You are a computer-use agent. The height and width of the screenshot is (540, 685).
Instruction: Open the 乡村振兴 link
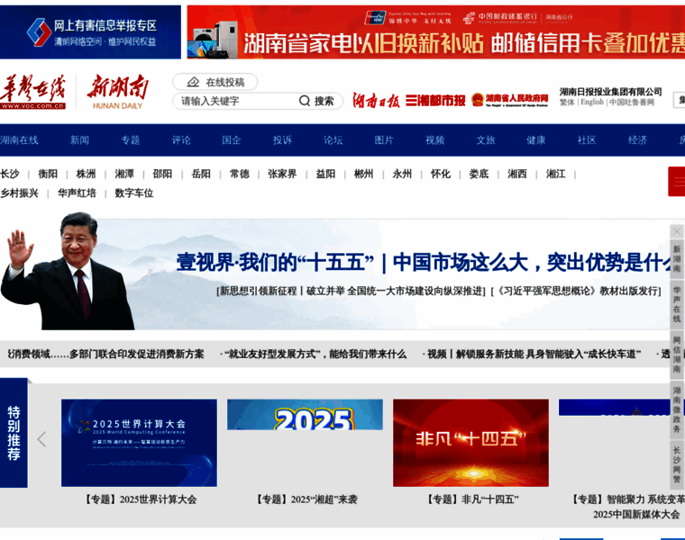19,193
